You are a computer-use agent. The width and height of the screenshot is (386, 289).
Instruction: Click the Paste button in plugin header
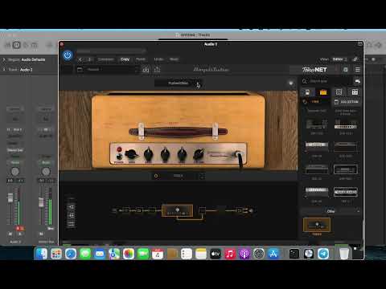point(141,59)
